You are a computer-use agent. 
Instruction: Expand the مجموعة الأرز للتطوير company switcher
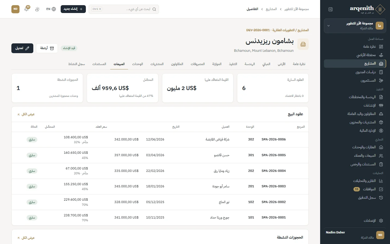tap(355, 26)
